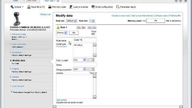Image resolution: width=192 pixels, height=108 pixels.
Task: Select All codes in the list
Action: point(78,45)
